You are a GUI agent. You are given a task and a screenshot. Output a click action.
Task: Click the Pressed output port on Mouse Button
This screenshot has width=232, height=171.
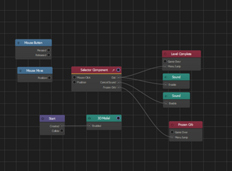tap(49, 50)
